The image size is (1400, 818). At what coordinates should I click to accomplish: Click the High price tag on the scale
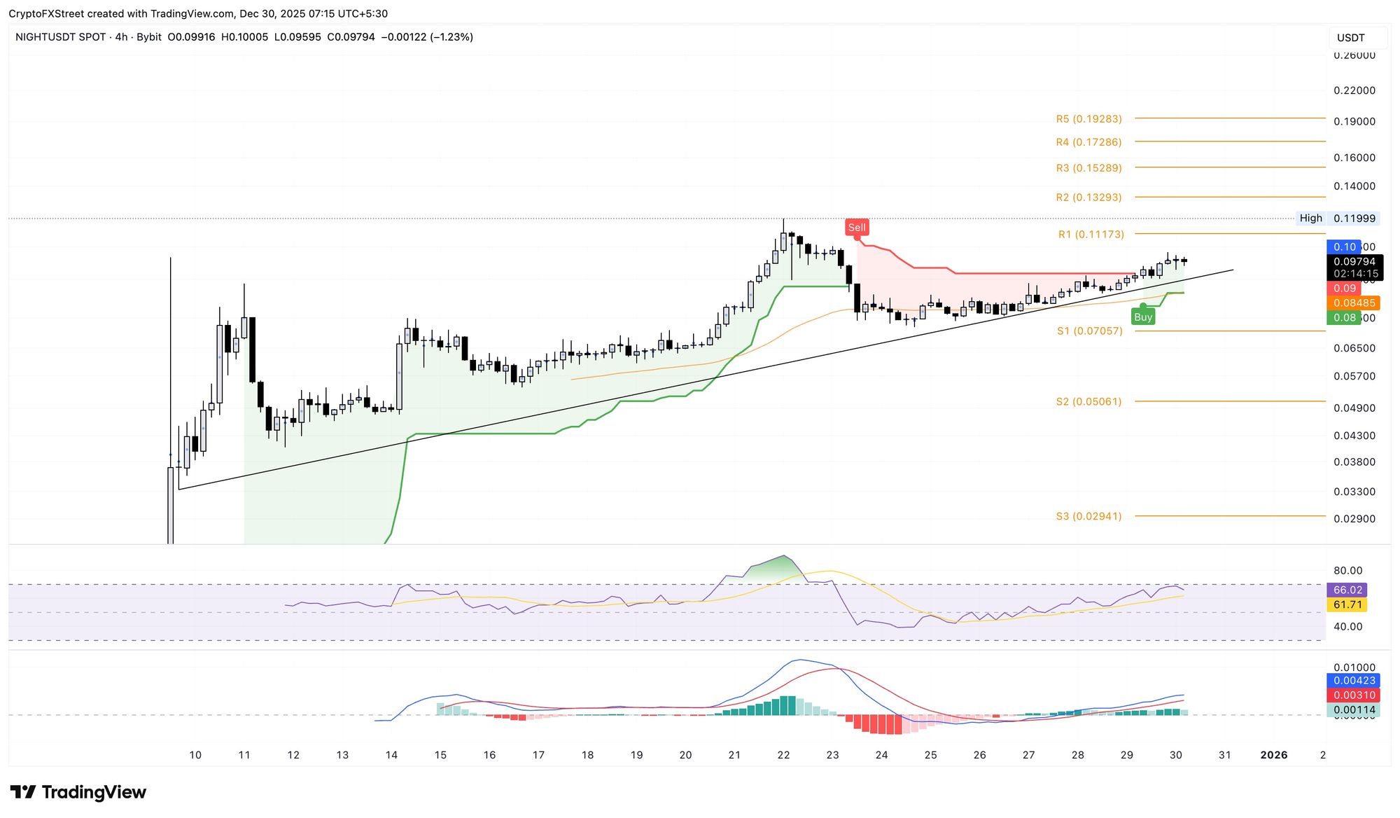click(1310, 218)
